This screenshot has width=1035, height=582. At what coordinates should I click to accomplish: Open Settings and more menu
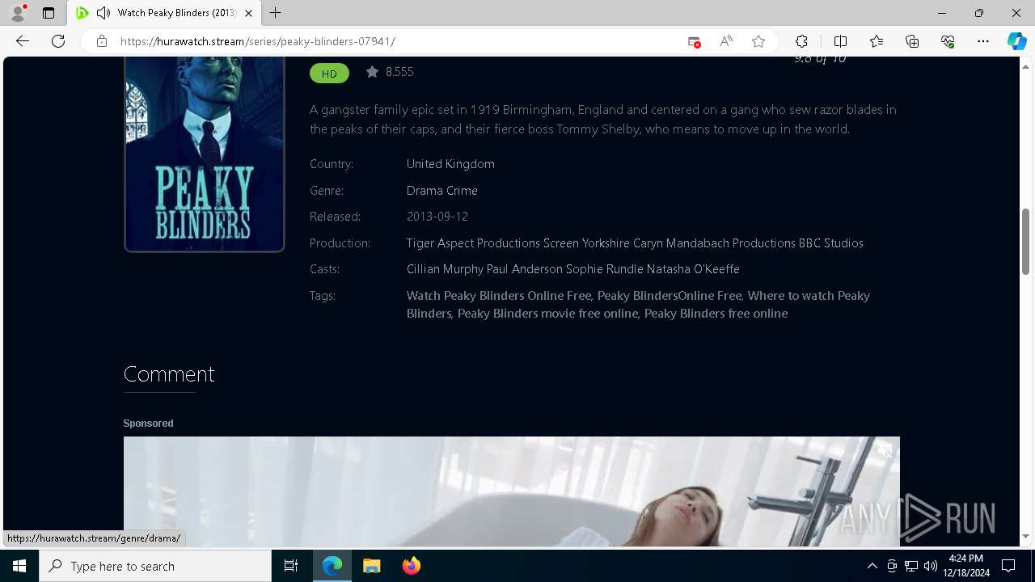tap(983, 41)
